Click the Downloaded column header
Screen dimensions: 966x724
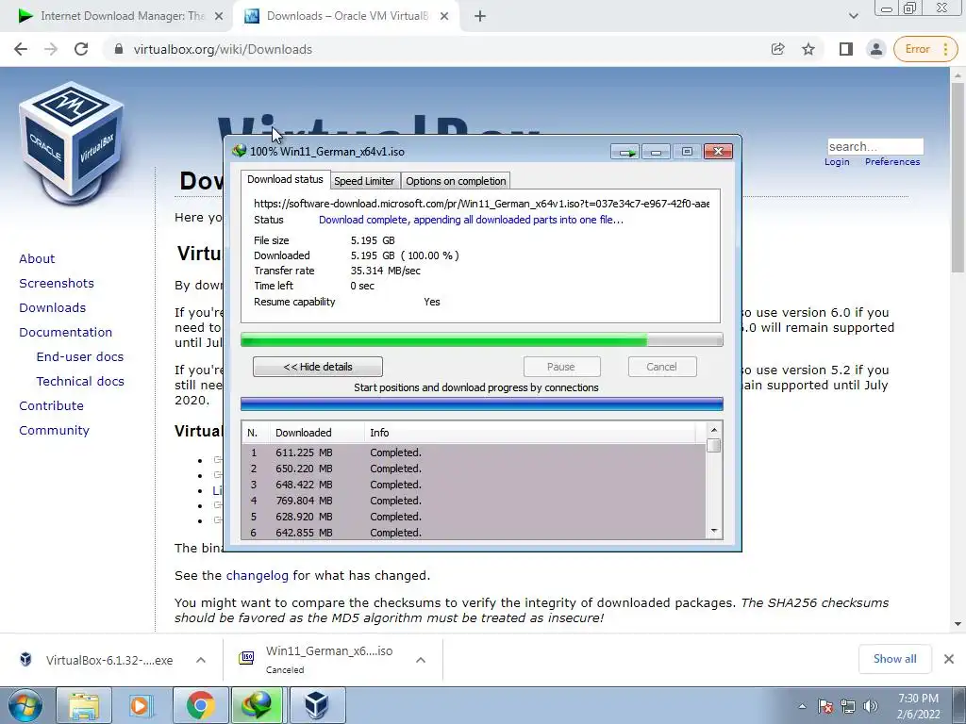pyautogui.click(x=317, y=433)
